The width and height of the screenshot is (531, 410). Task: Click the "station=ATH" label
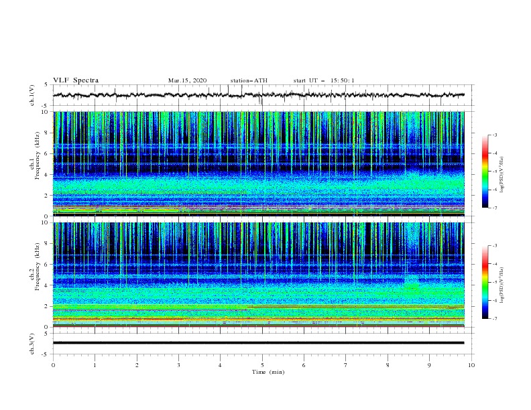[x=249, y=80]
